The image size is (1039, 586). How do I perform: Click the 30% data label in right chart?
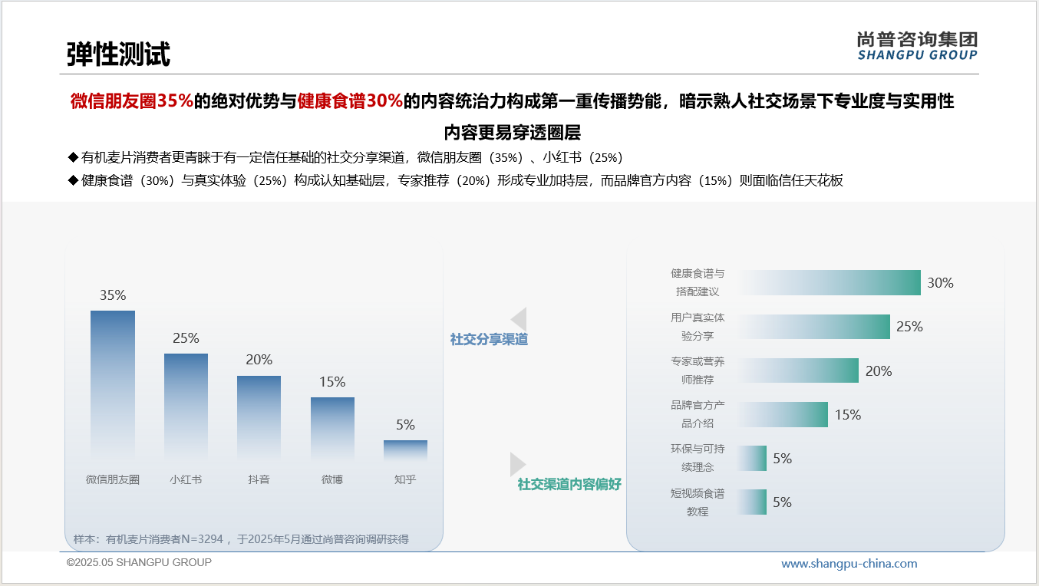pos(940,283)
